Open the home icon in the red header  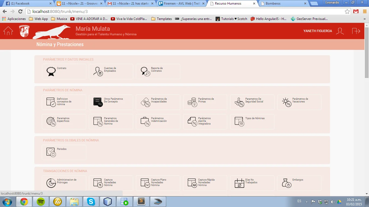pyautogui.click(x=8, y=31)
